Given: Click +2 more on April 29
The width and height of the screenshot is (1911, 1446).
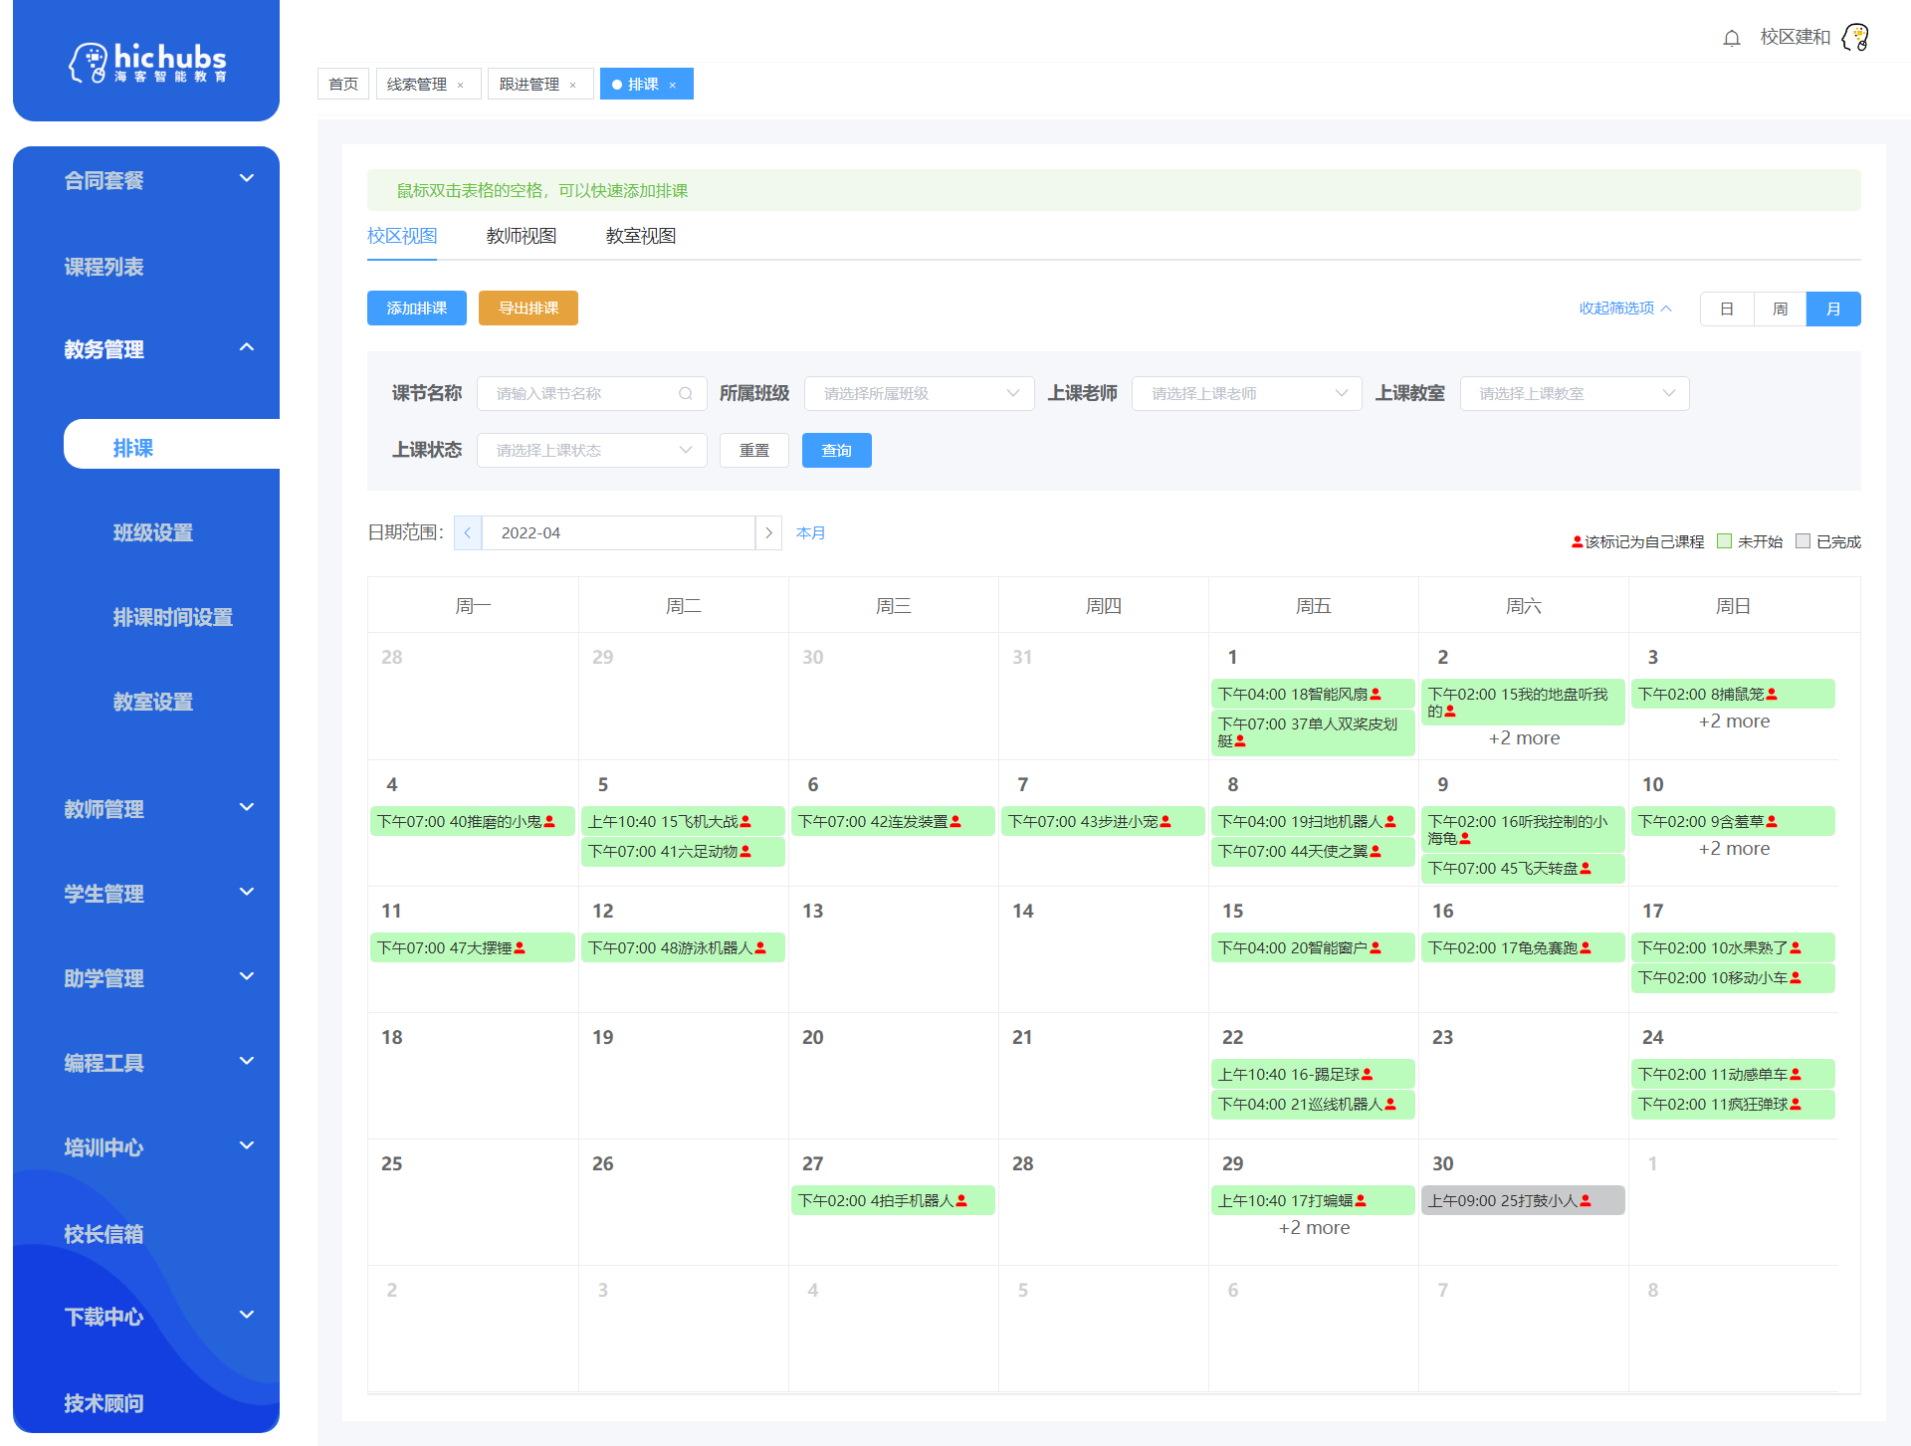Looking at the screenshot, I should click(x=1314, y=1228).
